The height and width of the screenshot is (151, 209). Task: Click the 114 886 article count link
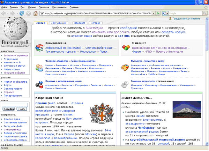124,36
